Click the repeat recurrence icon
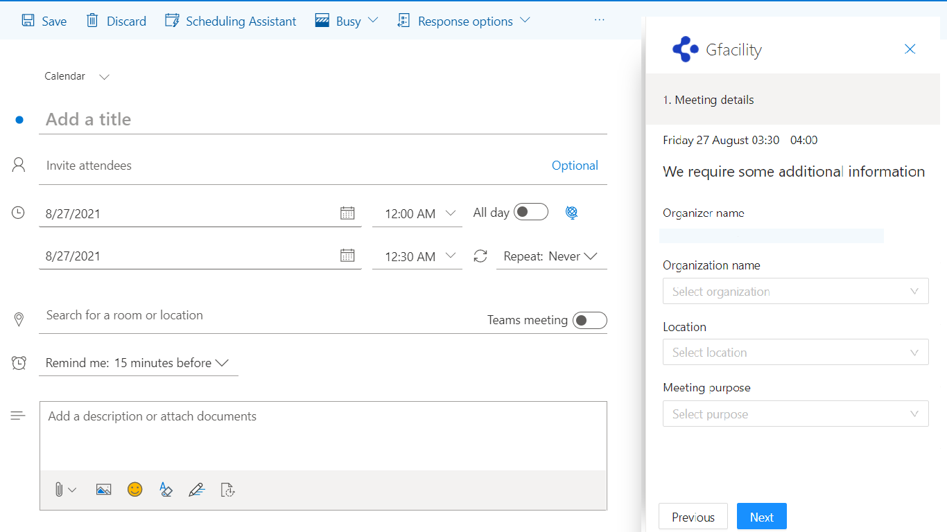Screen dimensions: 947x532 pos(480,256)
